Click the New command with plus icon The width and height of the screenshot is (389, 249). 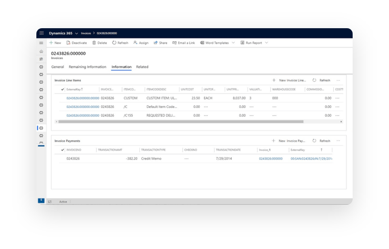pyautogui.click(x=55, y=43)
